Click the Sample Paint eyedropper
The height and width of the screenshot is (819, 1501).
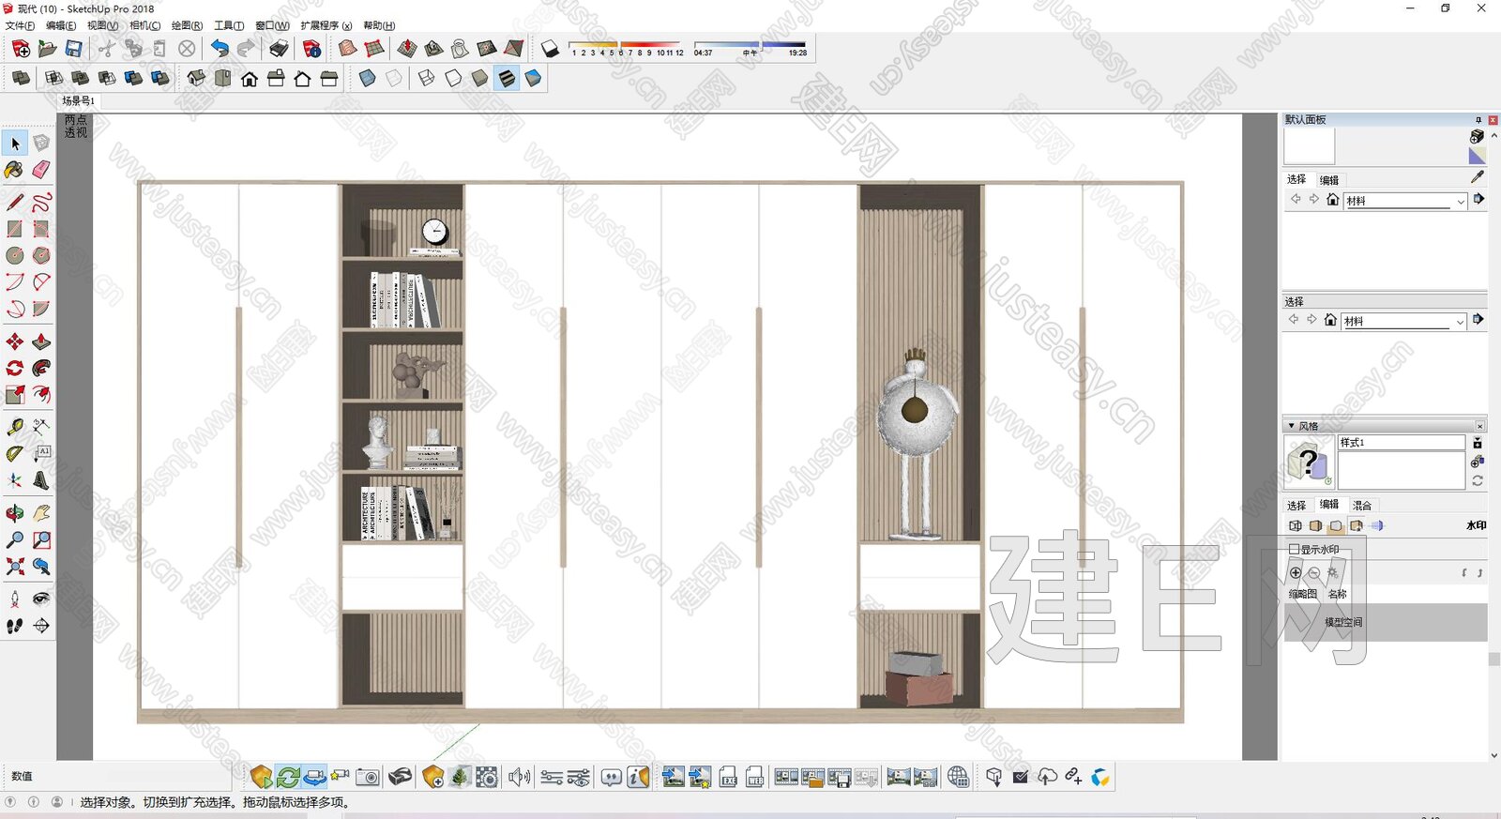tap(1478, 176)
